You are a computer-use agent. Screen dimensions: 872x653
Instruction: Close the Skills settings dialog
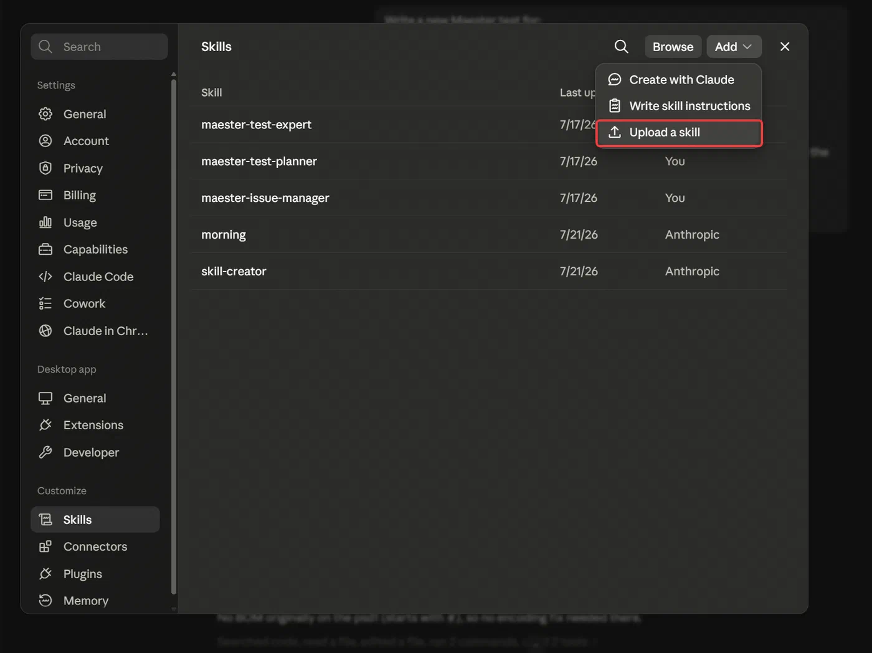pos(785,47)
